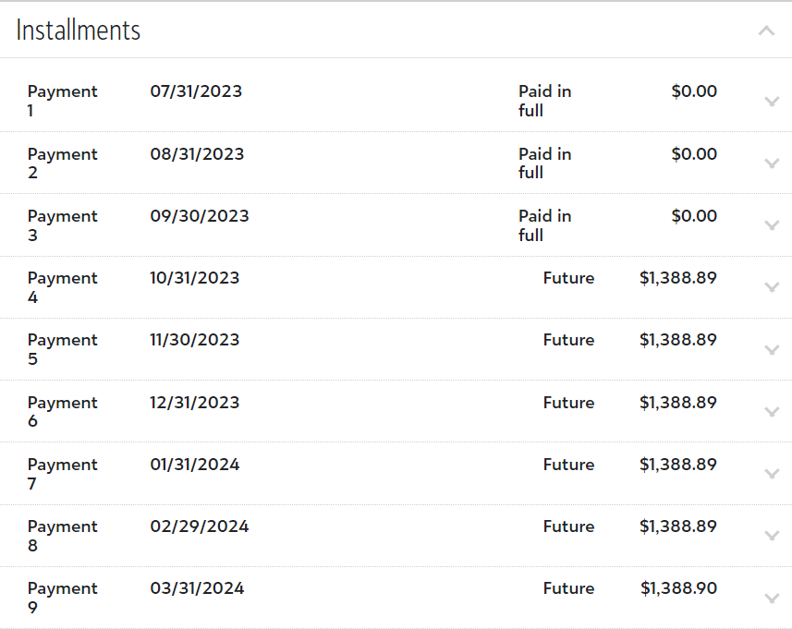The height and width of the screenshot is (629, 792).
Task: Collapse the Installments section chevron
Action: [x=766, y=30]
